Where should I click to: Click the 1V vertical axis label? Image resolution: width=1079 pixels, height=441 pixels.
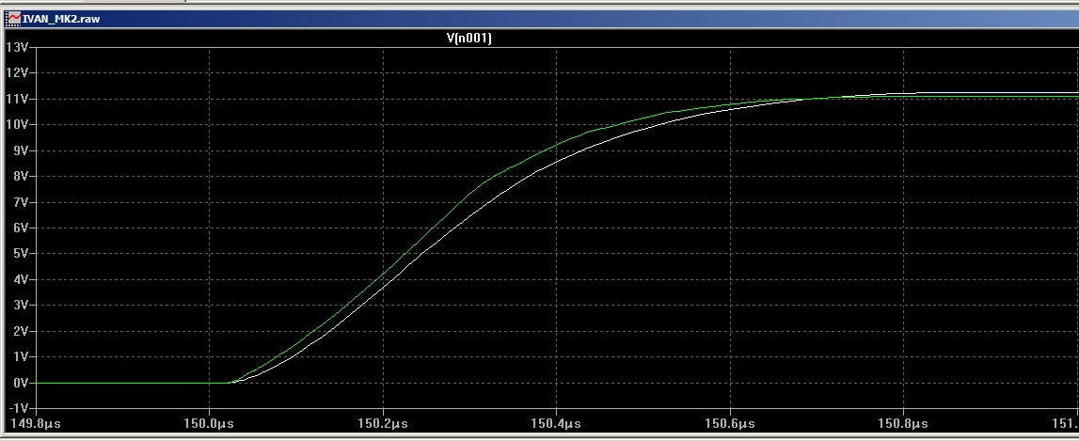21,356
